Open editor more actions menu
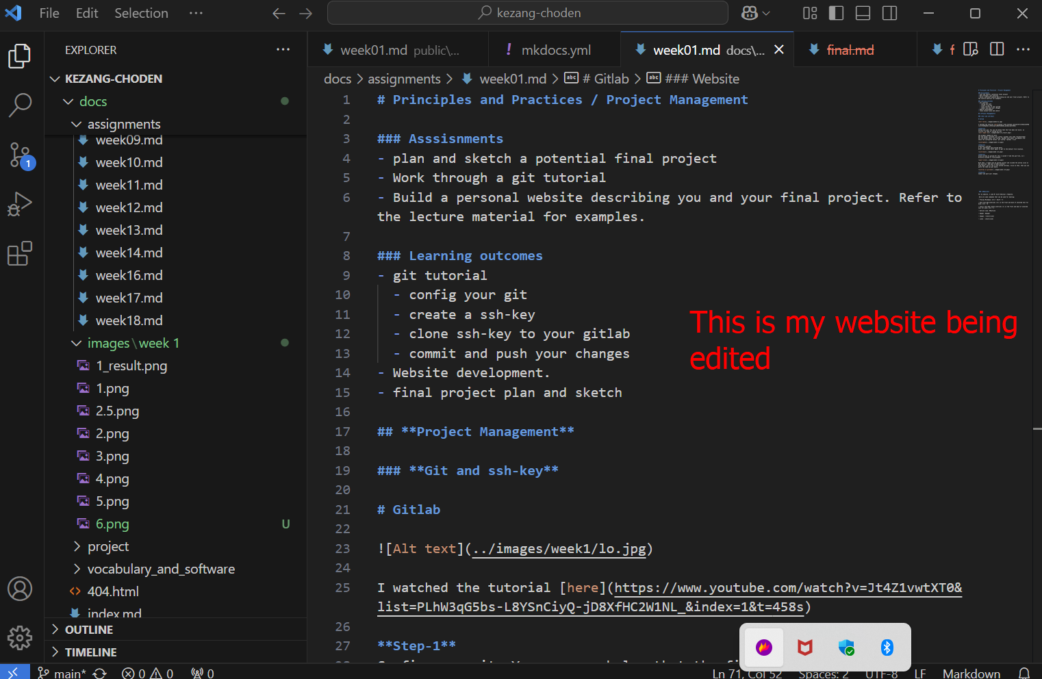Image resolution: width=1042 pixels, height=679 pixels. click(1023, 49)
